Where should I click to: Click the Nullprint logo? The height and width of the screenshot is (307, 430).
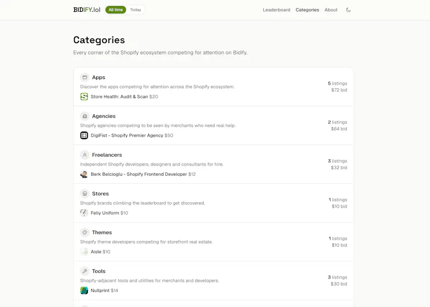(84, 290)
